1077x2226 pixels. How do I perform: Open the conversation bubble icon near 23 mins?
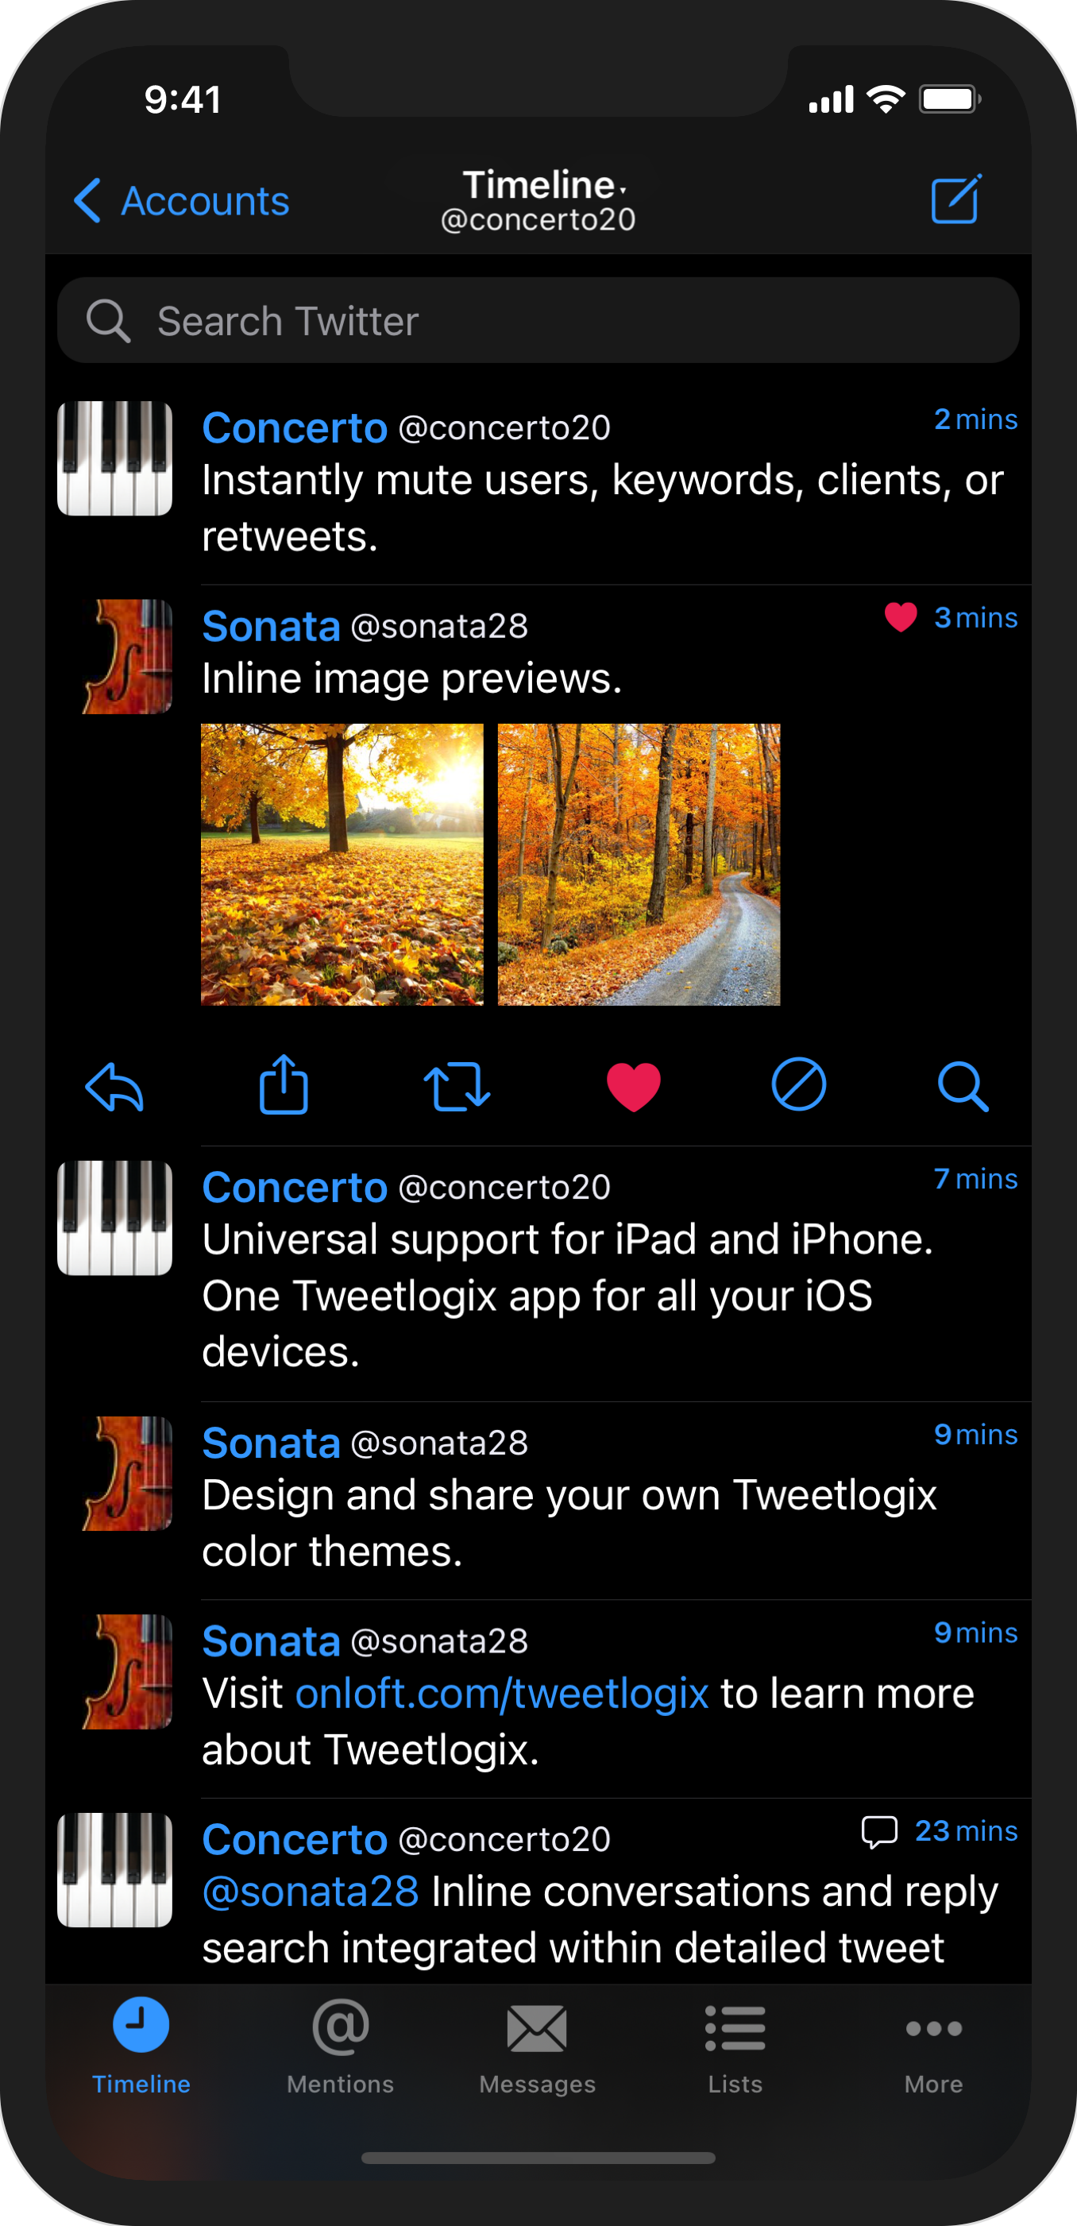pyautogui.click(x=879, y=1831)
